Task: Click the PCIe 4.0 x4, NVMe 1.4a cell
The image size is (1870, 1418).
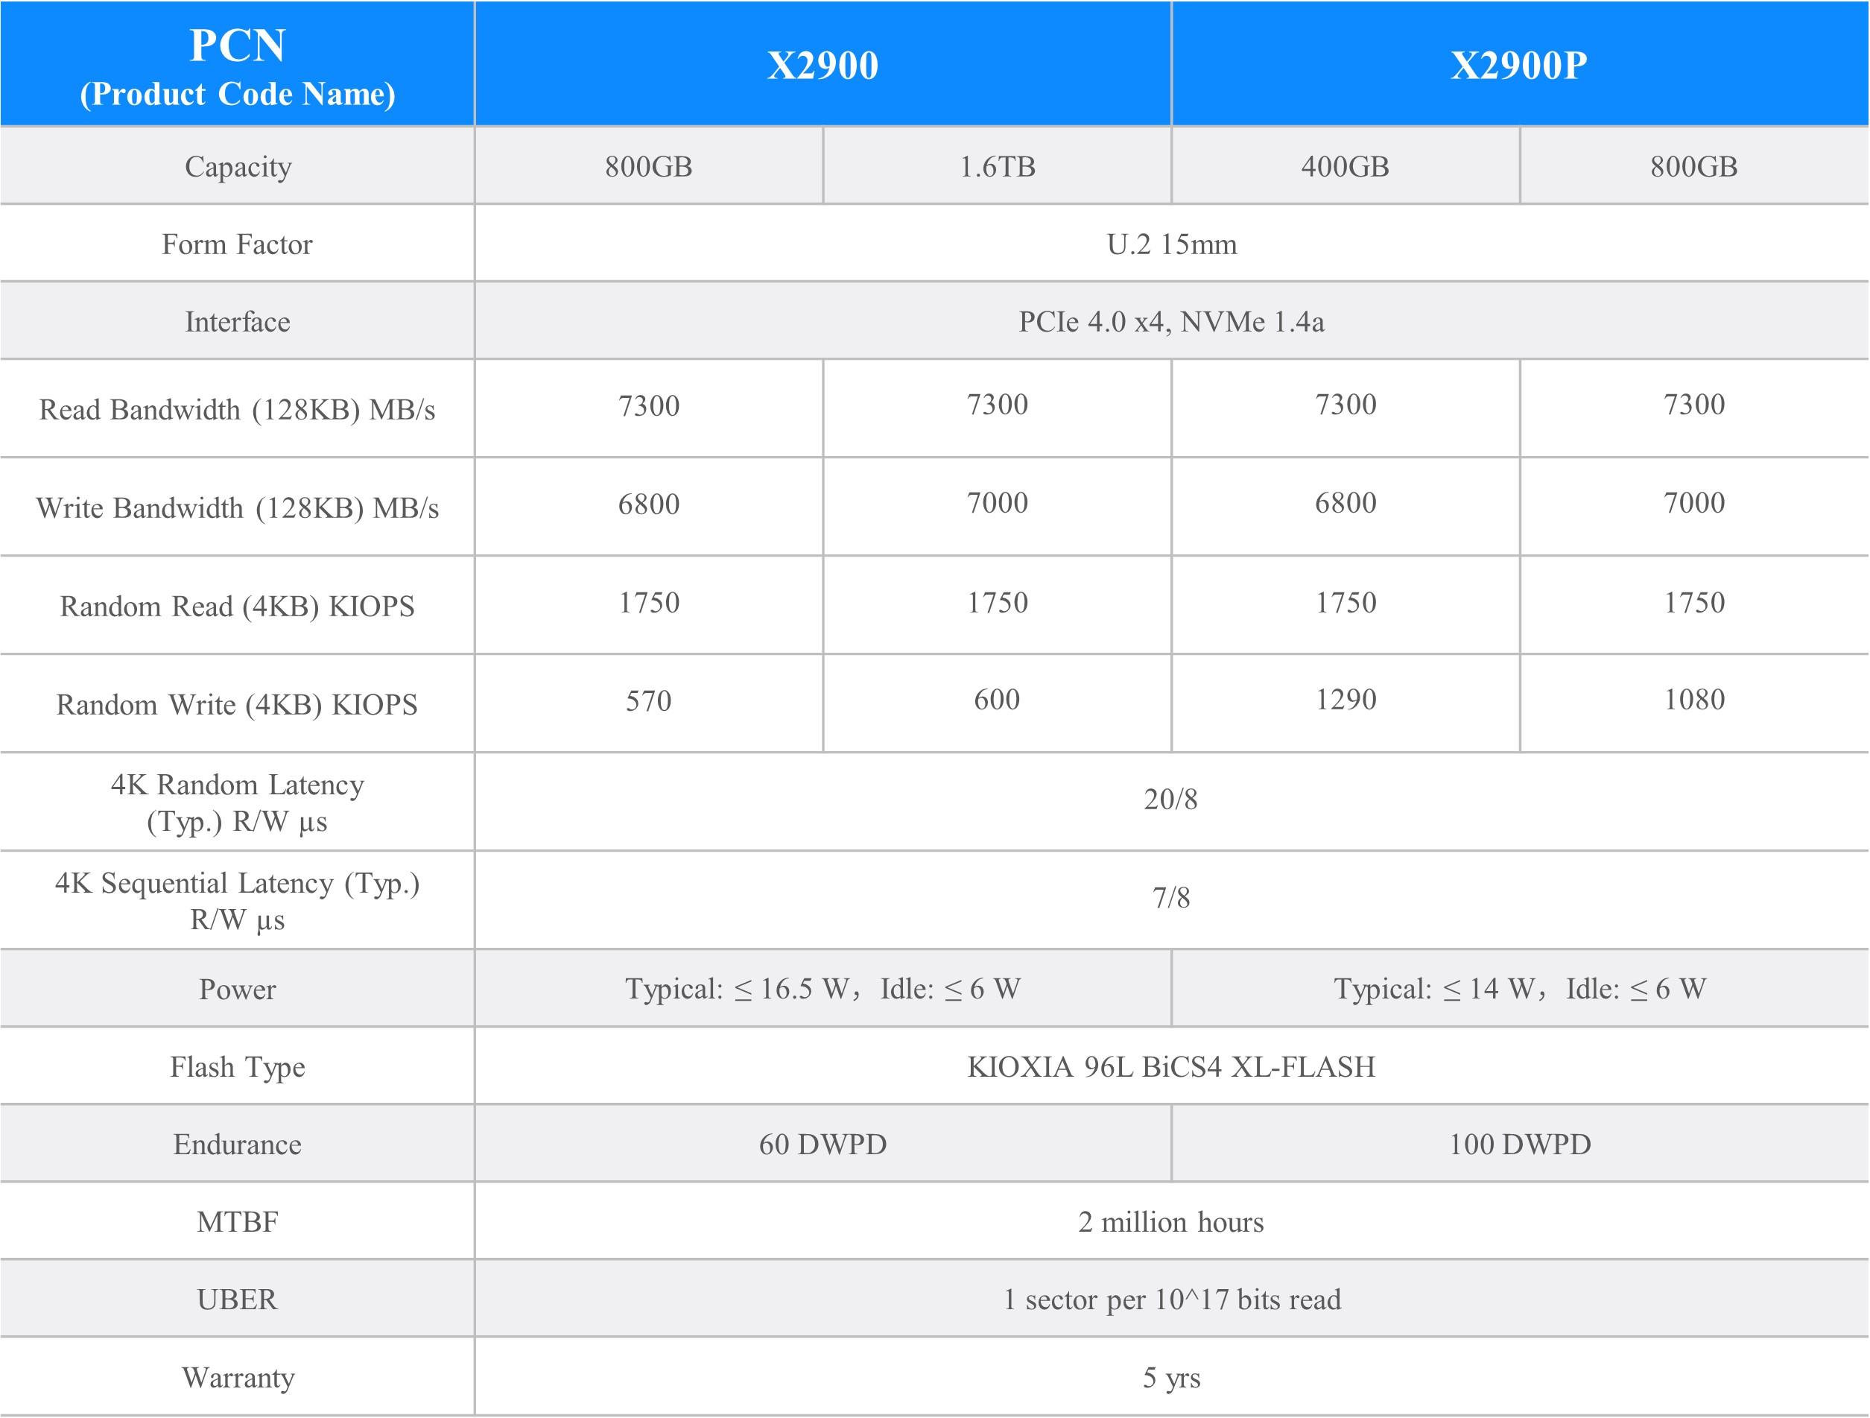Action: pyautogui.click(x=1171, y=321)
